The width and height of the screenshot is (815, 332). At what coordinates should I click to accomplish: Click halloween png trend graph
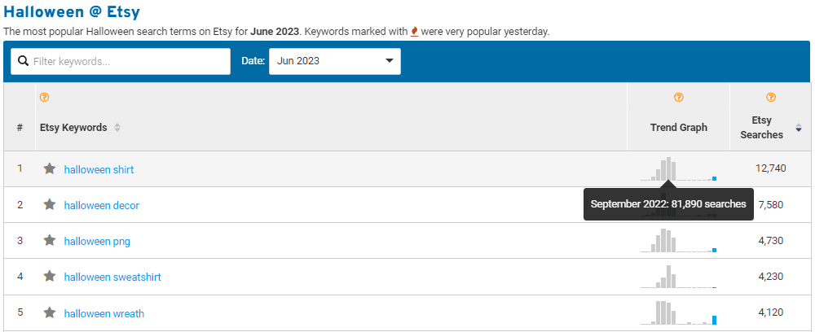click(x=678, y=241)
